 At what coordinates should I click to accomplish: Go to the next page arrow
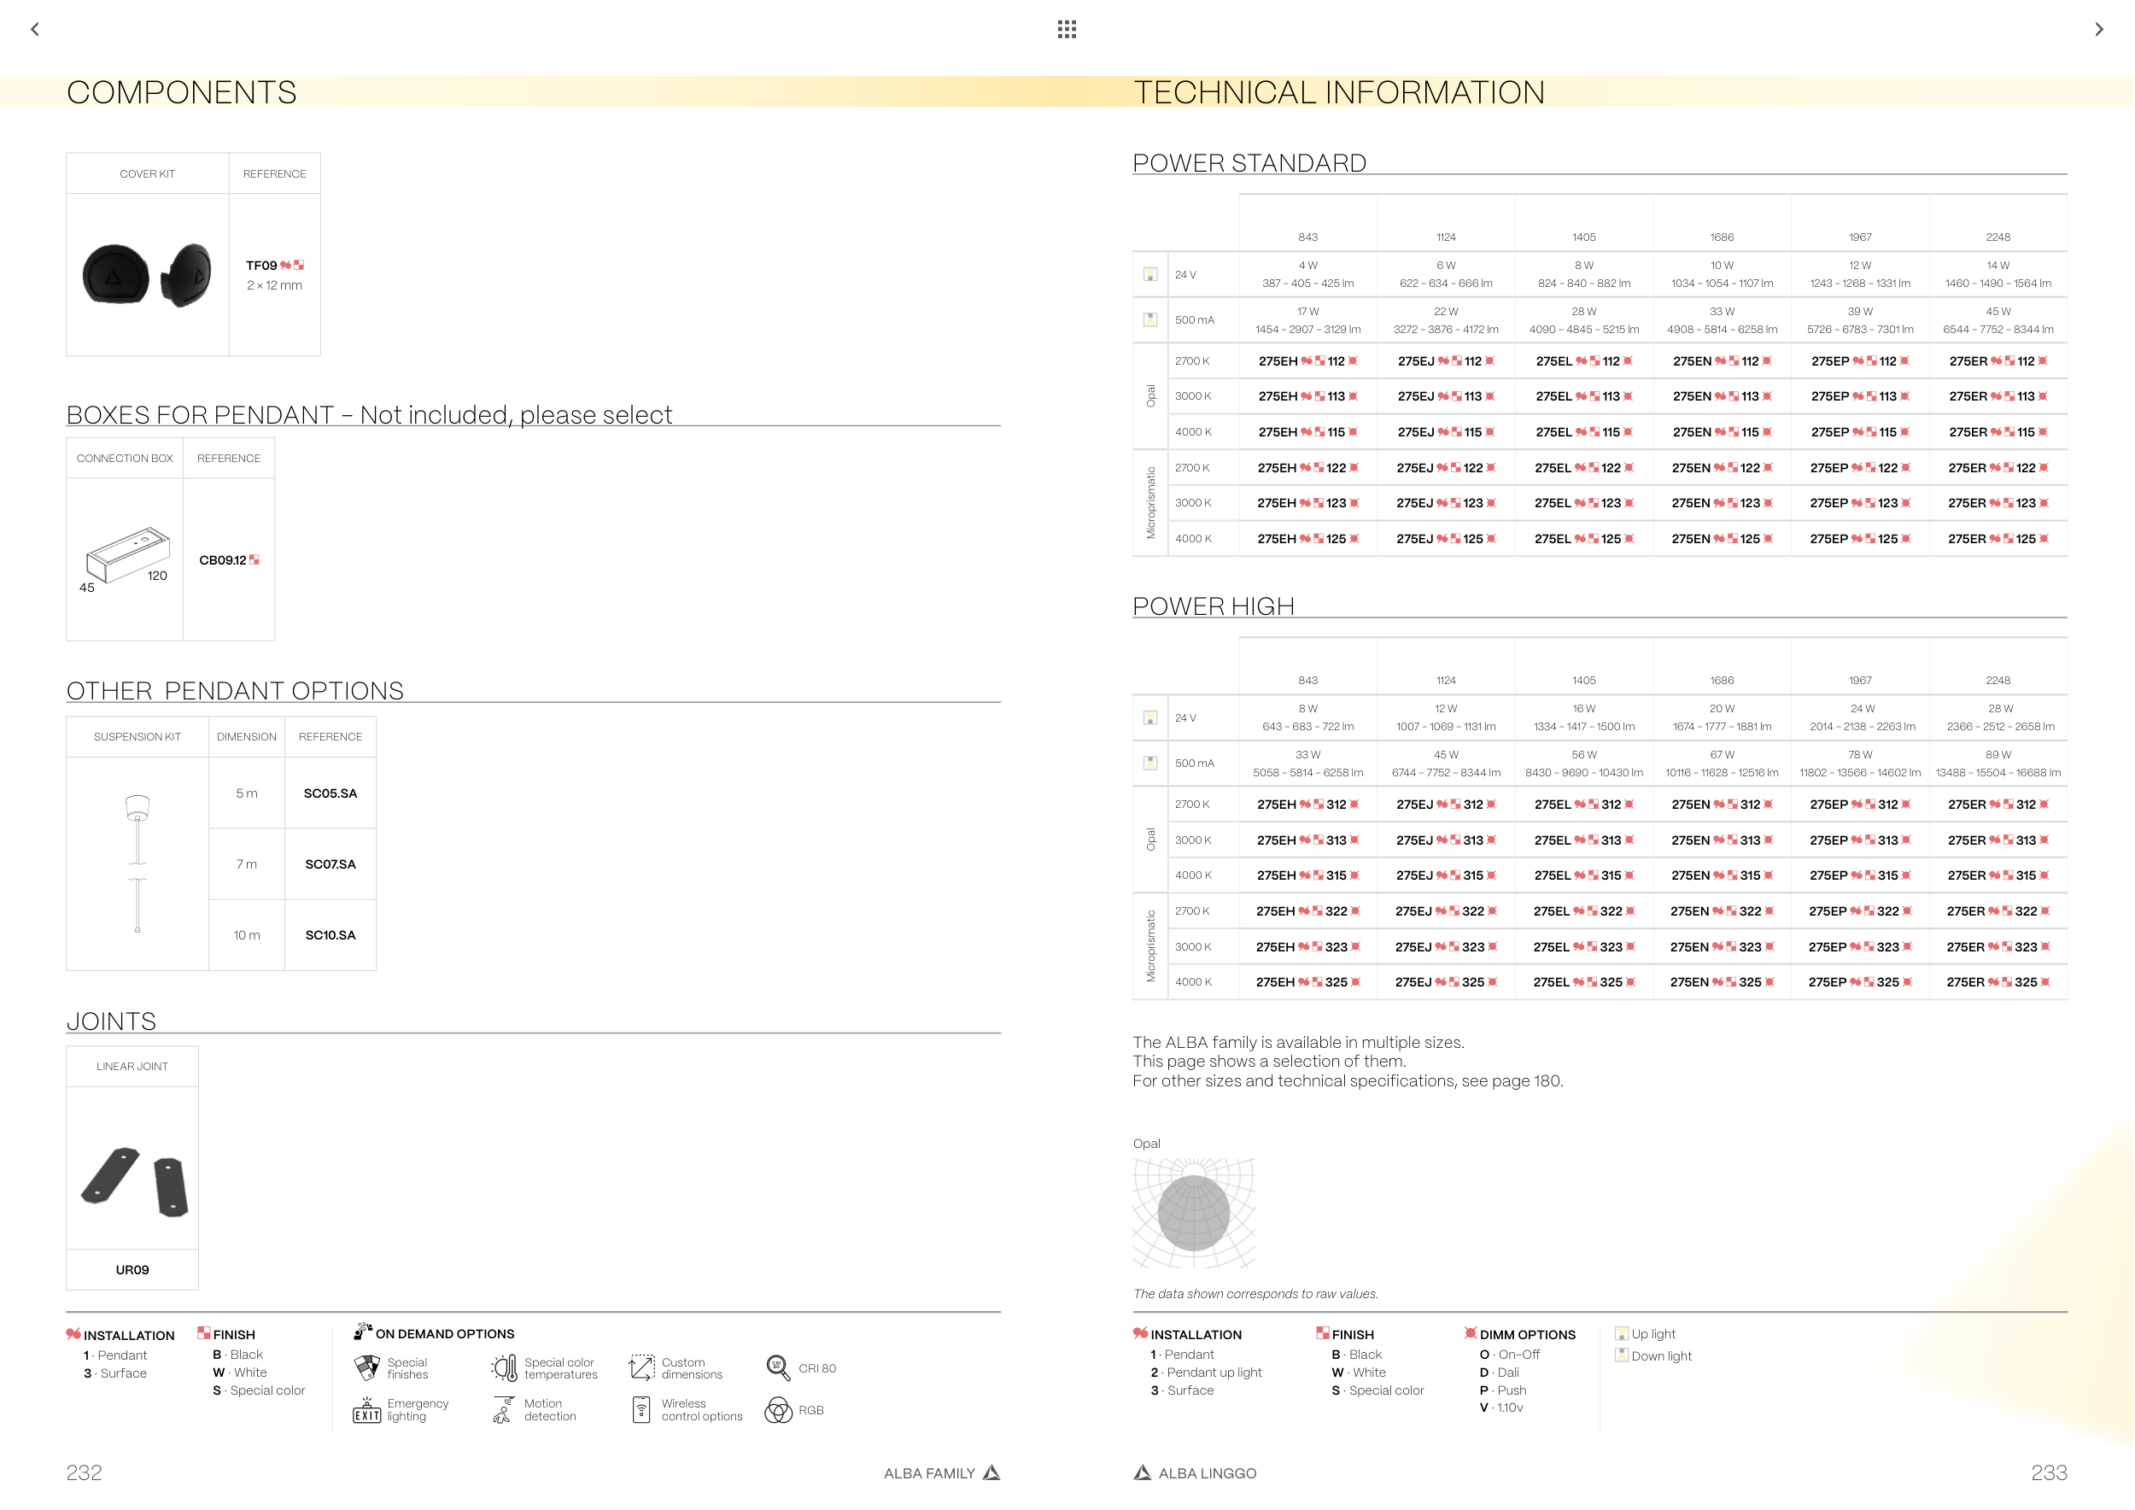[x=2099, y=29]
